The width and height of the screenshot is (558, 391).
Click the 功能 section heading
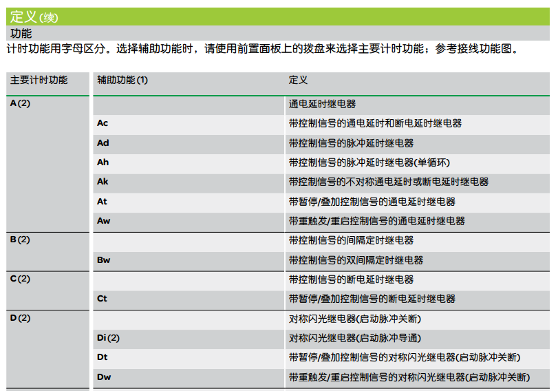click(x=21, y=33)
